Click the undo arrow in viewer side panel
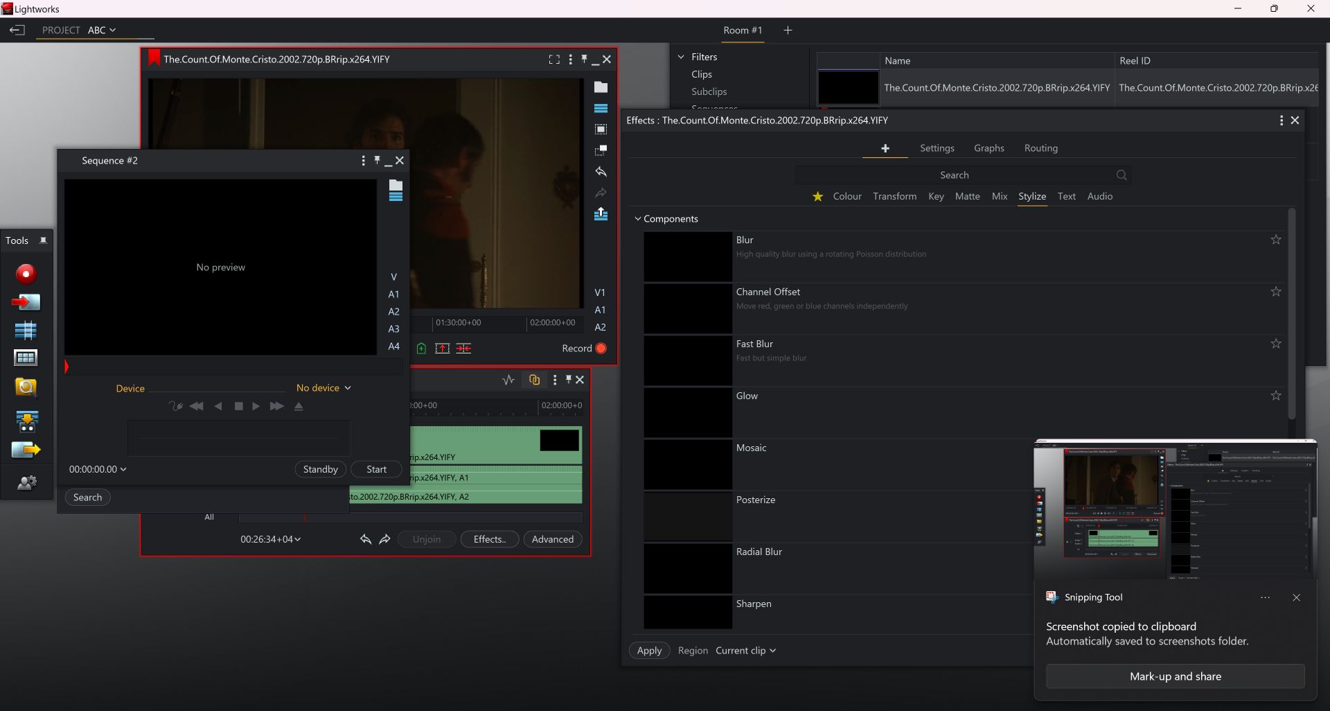The image size is (1330, 711). coord(601,171)
